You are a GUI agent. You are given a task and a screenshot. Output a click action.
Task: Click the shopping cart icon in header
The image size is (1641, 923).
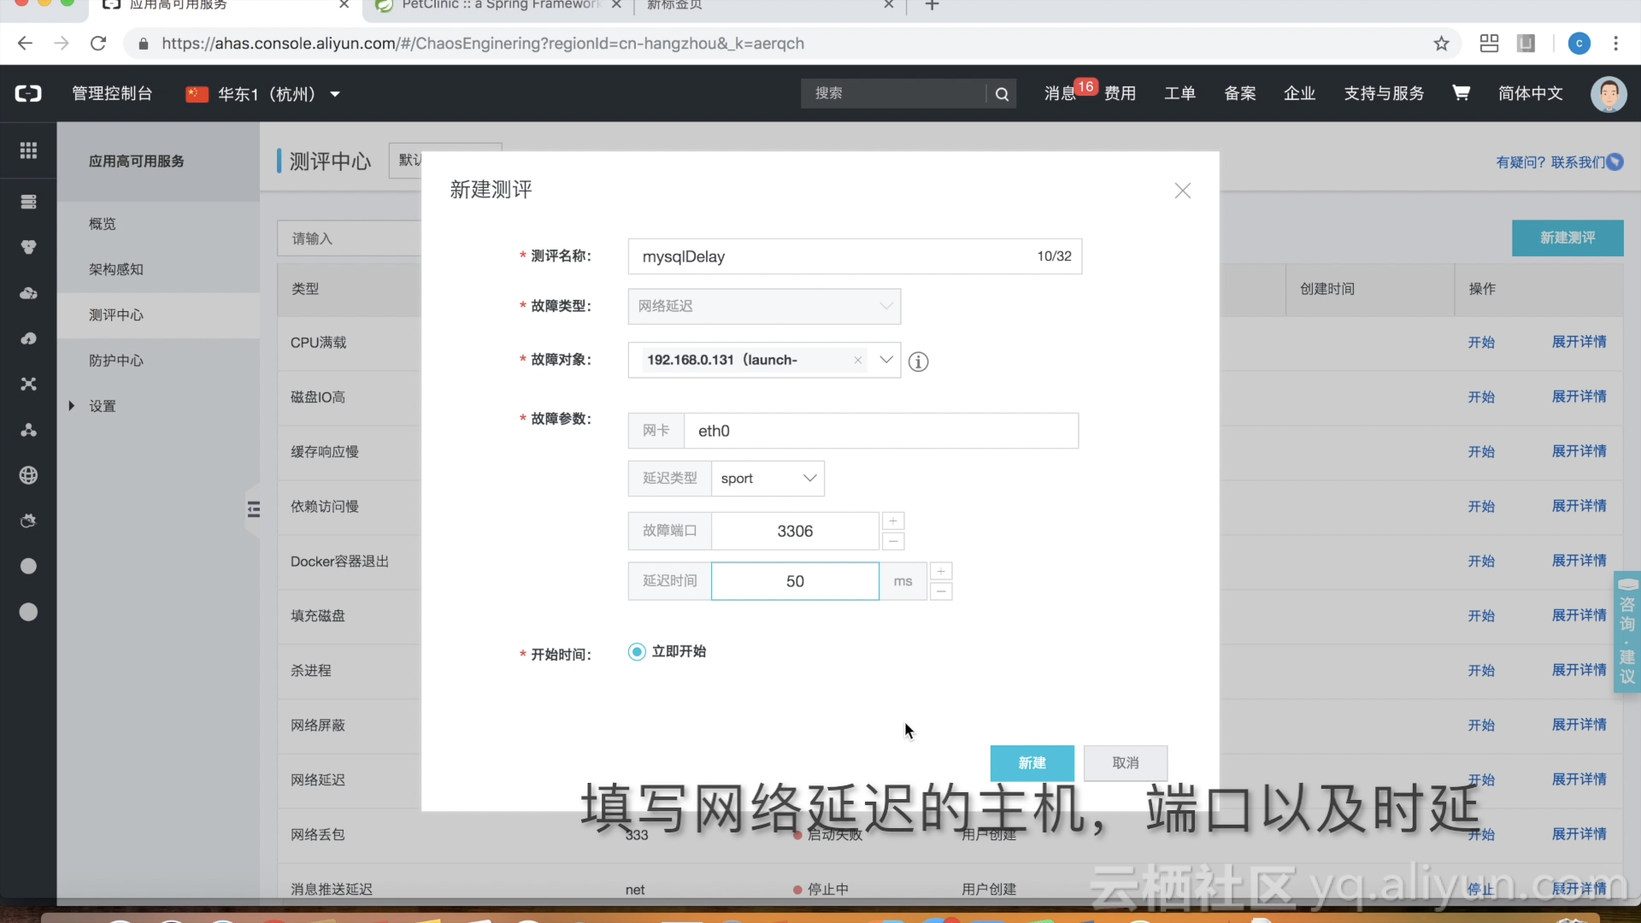coord(1461,93)
